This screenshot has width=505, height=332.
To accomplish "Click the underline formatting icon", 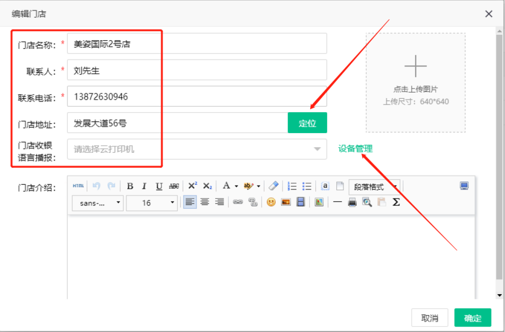I will 159,186.
